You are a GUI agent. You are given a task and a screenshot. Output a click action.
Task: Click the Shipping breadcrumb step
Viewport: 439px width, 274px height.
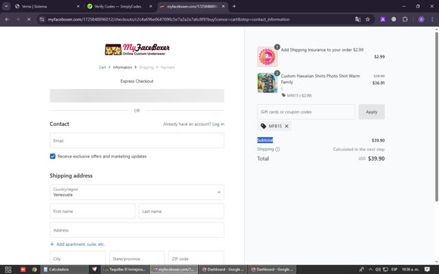coord(146,67)
